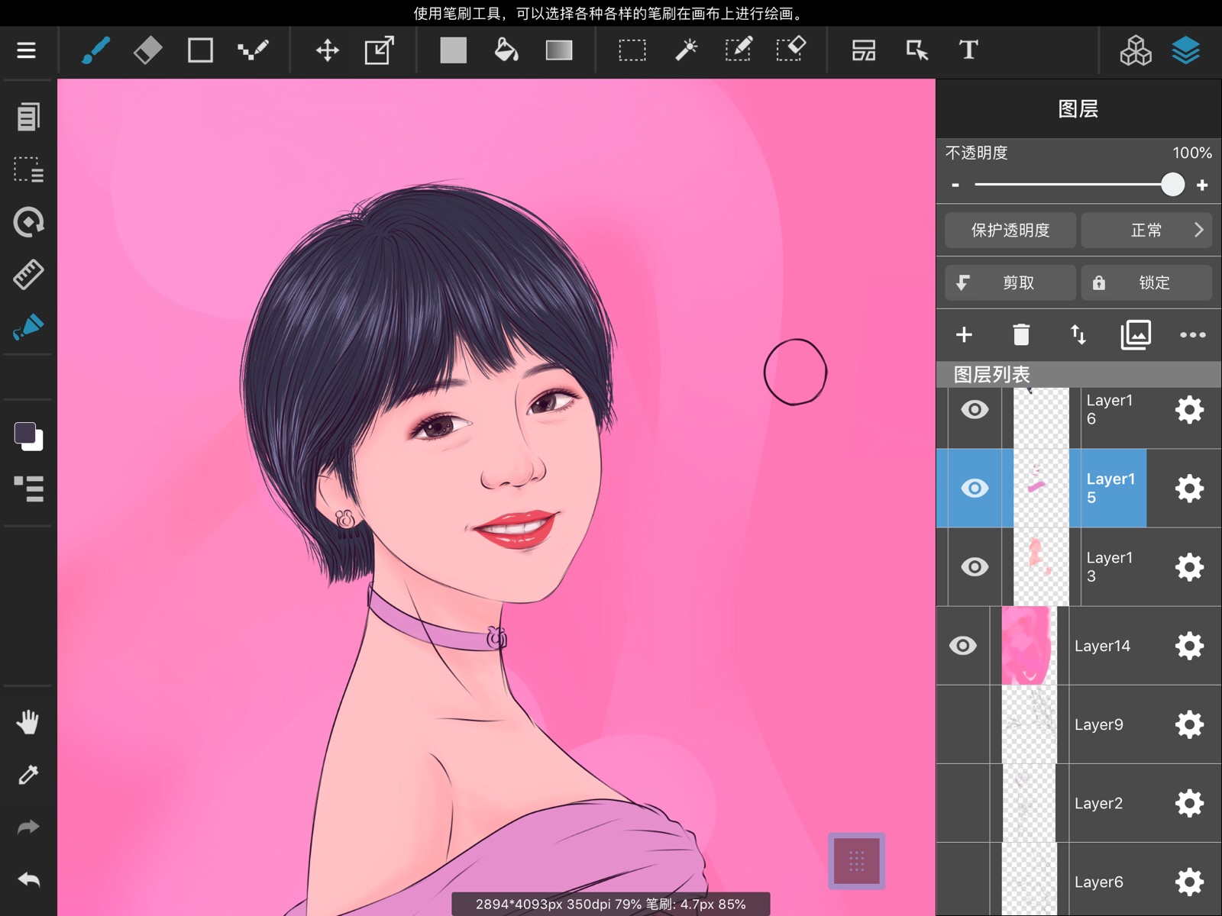Open the materials cubes panel

coord(1136,50)
